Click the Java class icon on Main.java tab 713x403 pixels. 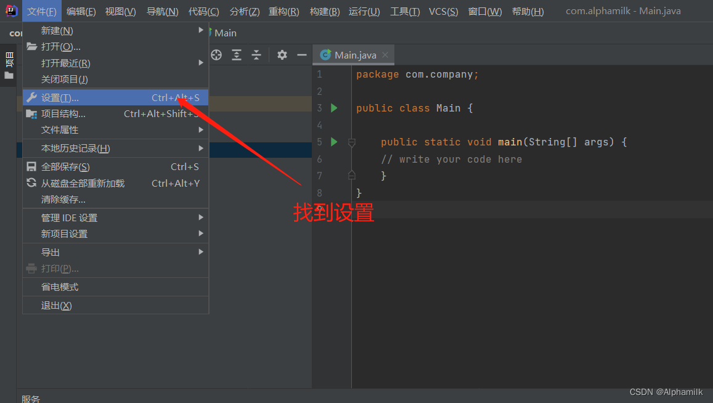(x=325, y=54)
